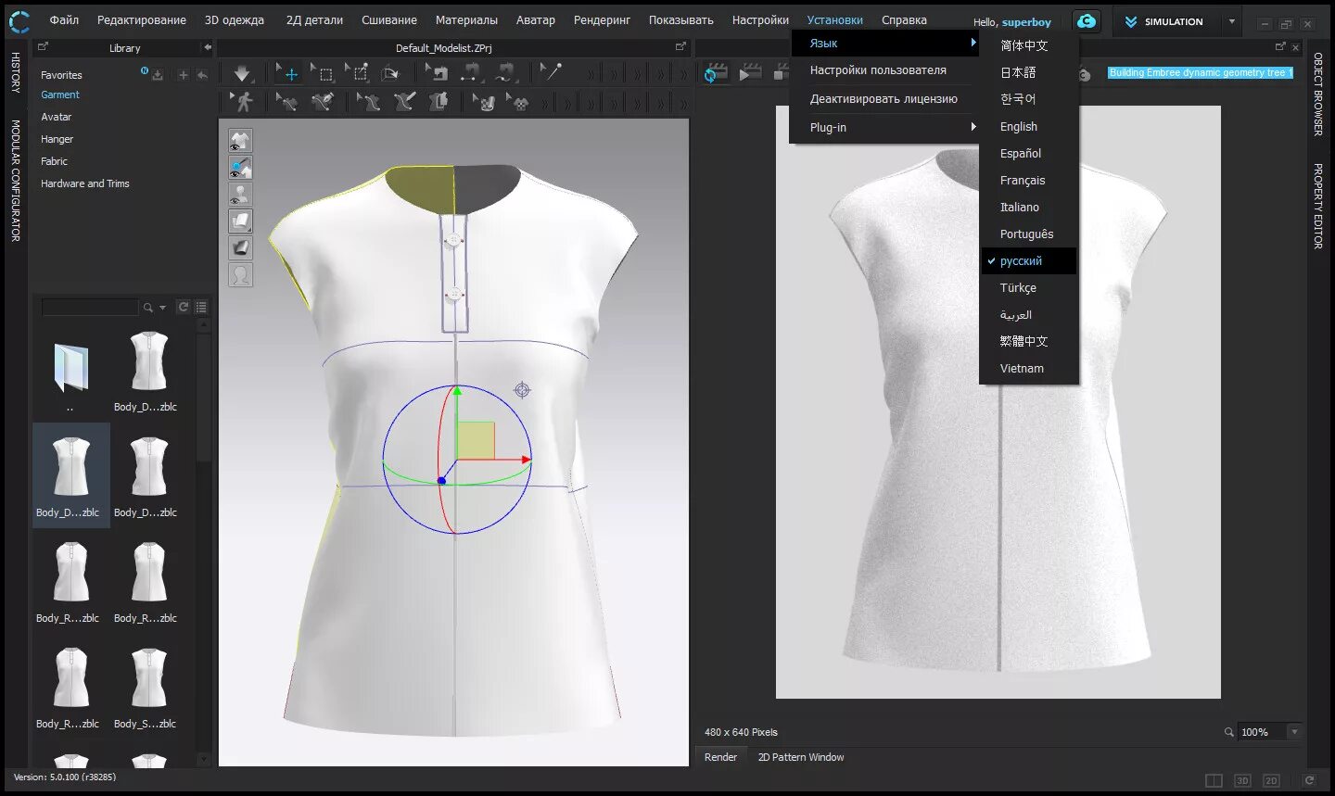Click the library search input field
Viewport: 1335px width, 796px height.
tap(90, 308)
